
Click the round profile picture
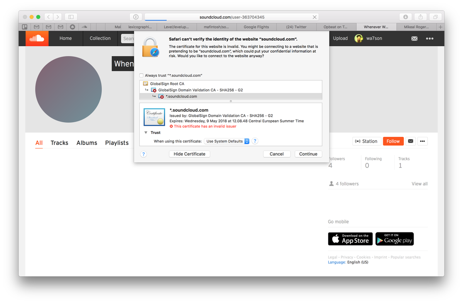point(68,89)
